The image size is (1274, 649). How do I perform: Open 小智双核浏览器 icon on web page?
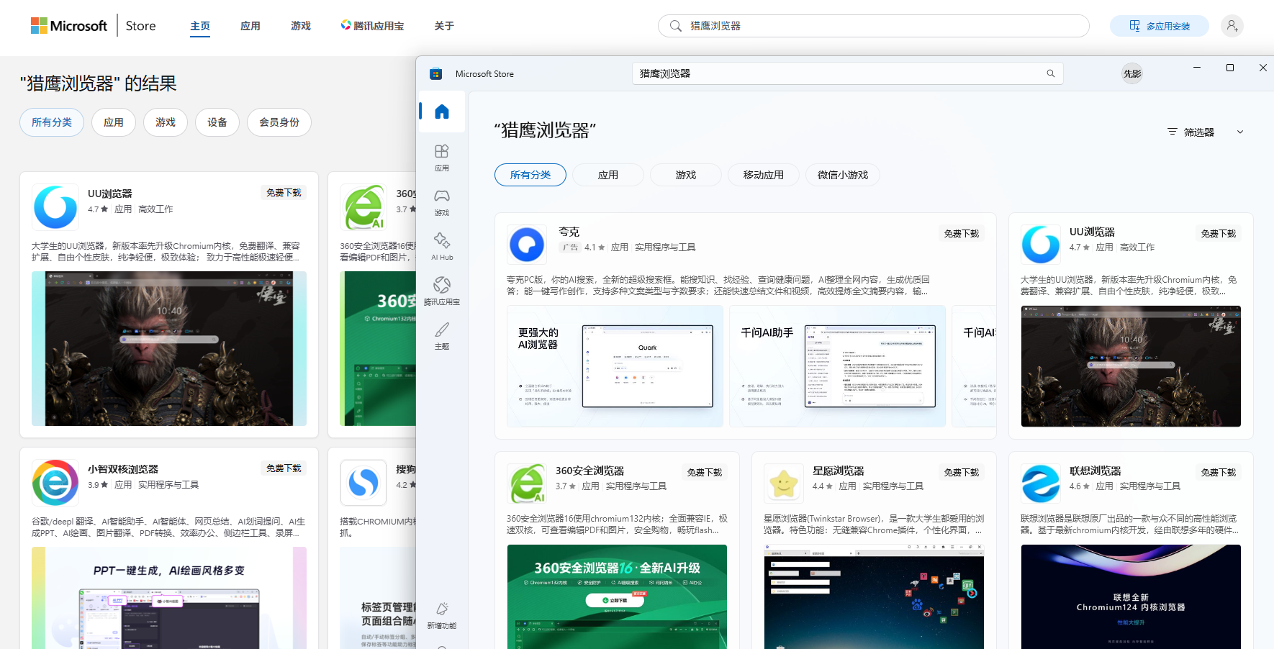pos(55,483)
